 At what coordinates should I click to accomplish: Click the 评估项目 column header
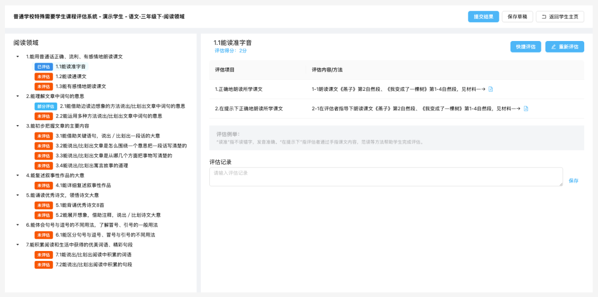tap(225, 70)
